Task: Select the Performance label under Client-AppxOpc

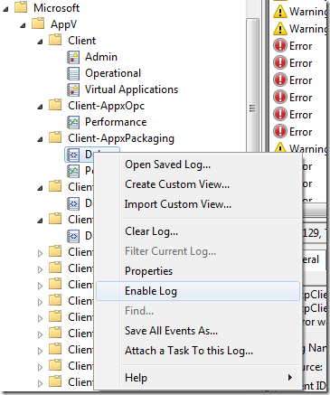Action: click(x=116, y=122)
